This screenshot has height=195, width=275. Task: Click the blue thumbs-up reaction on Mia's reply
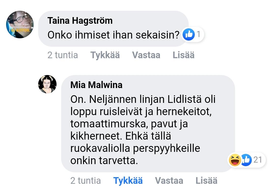pyautogui.click(x=246, y=160)
